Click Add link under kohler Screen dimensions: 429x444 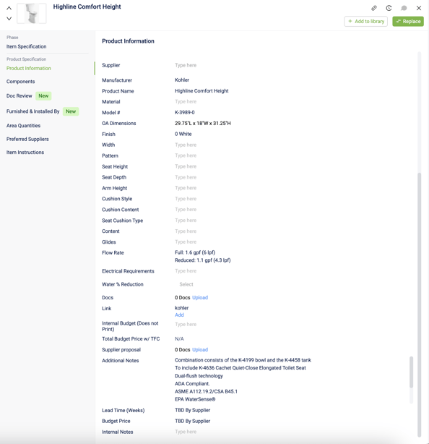179,315
